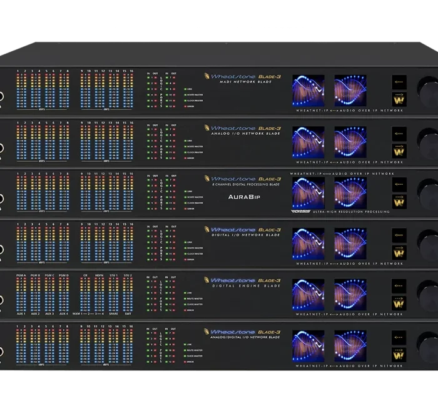
Task: Click the Vorsis logo on the Aura8ip blade
Action: click(x=301, y=212)
